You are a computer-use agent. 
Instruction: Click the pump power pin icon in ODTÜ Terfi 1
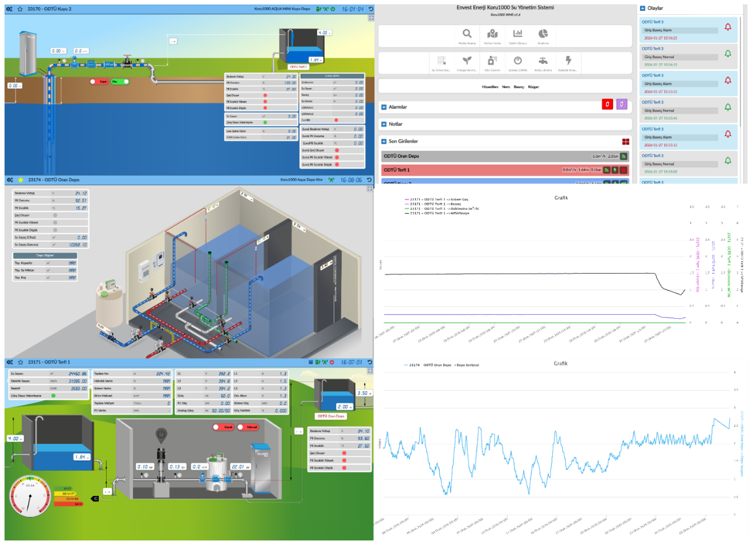pyautogui.click(x=161, y=435)
